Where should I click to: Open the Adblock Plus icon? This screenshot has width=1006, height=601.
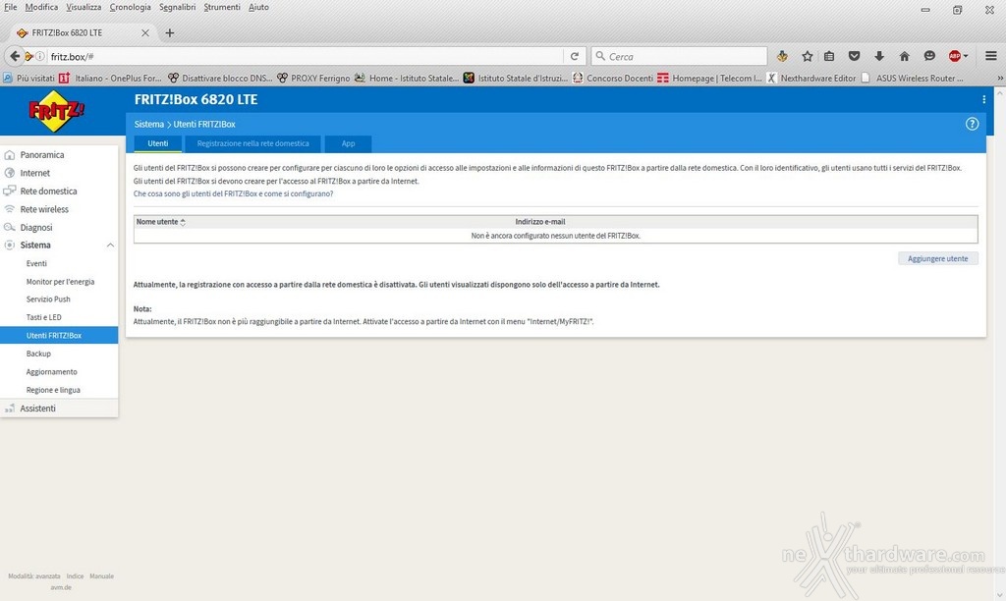click(954, 56)
